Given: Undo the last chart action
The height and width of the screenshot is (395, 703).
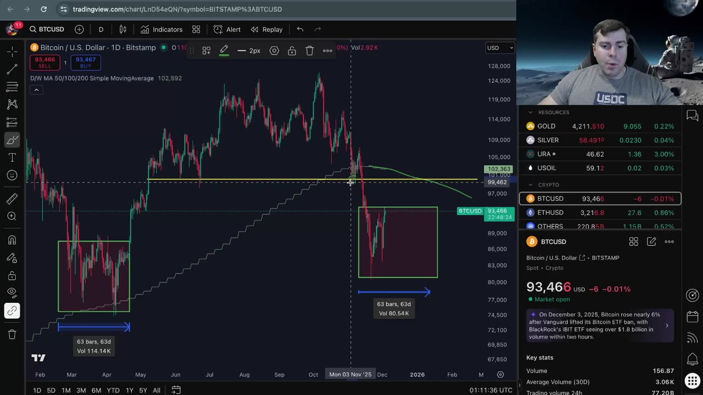Looking at the screenshot, I should tap(300, 29).
